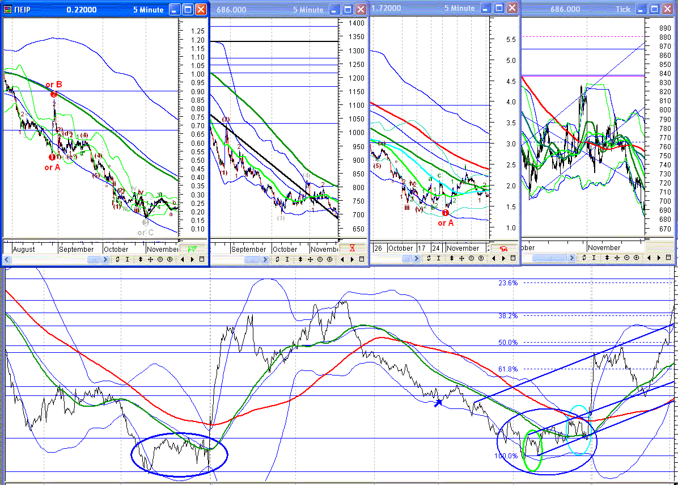The width and height of the screenshot is (678, 485).
Task: Close the 1.72000 chart window
Action: point(512,8)
